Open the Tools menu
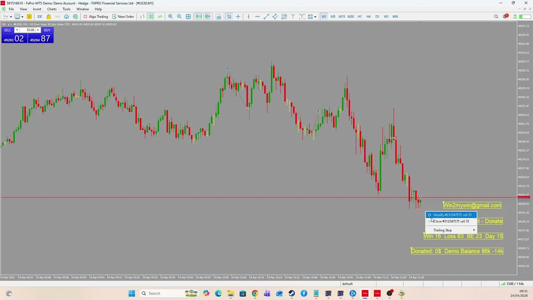Image resolution: width=533 pixels, height=300 pixels. [66, 9]
